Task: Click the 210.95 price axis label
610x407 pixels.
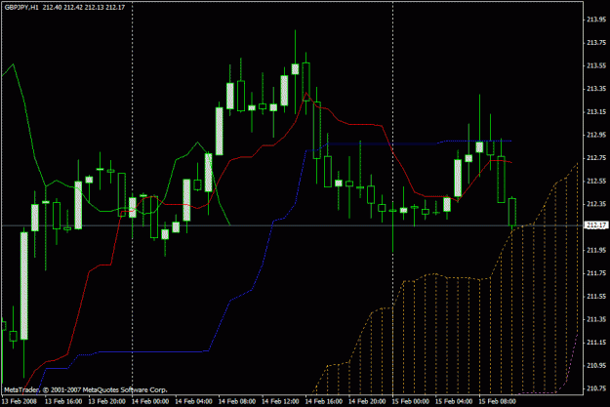Action: tap(596, 365)
